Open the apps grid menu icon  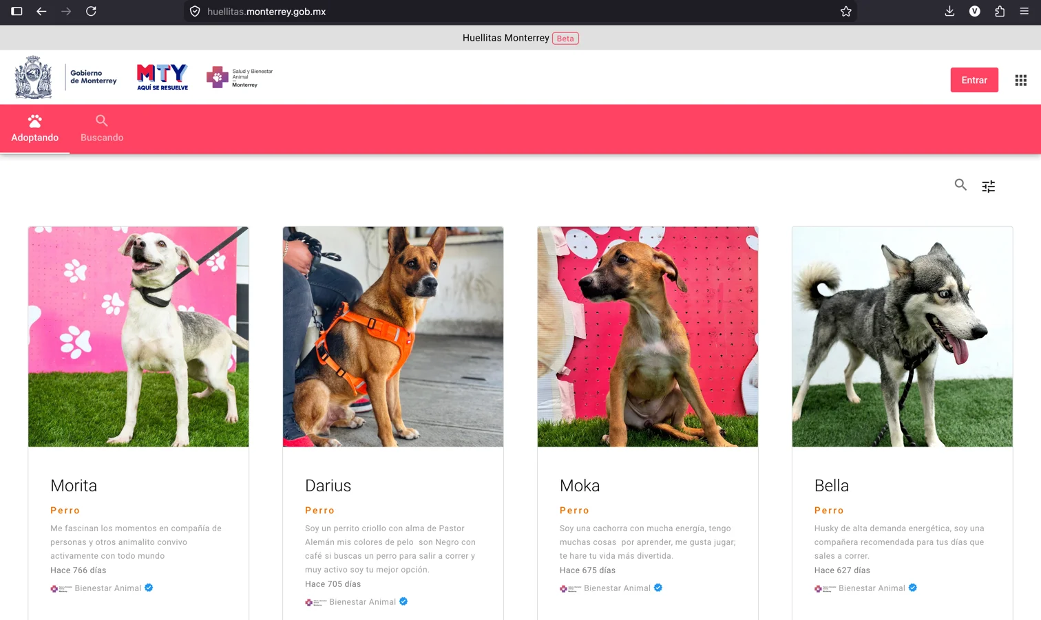[1021, 81]
